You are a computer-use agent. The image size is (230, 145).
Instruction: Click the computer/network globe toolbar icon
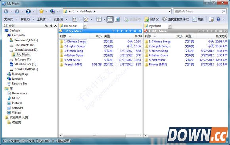pos(52,11)
